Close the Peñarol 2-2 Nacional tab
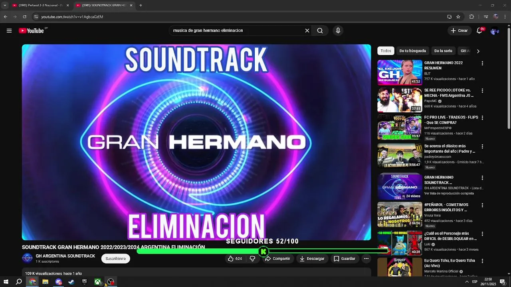The height and width of the screenshot is (287, 511). point(67,5)
